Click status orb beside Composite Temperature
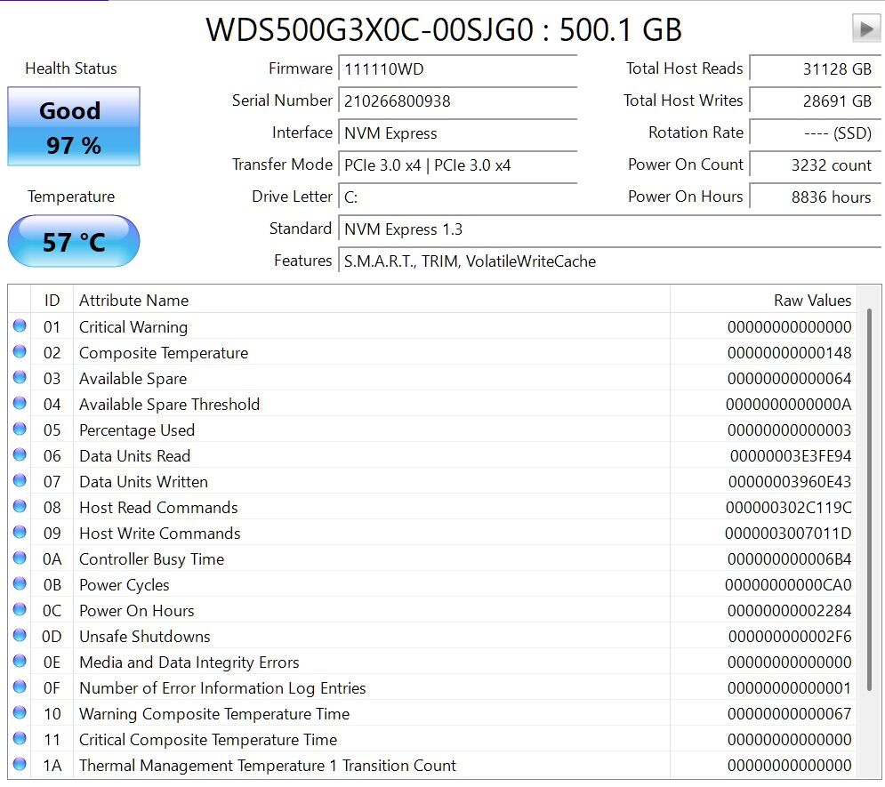The height and width of the screenshot is (787, 885). point(20,352)
